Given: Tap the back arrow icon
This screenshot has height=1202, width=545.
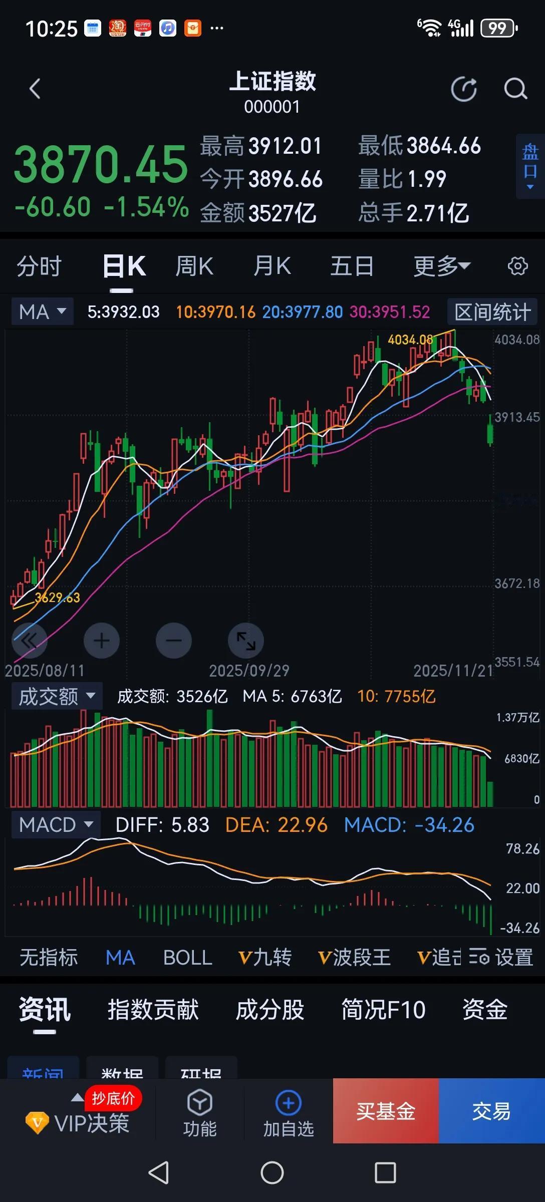Looking at the screenshot, I should coord(35,89).
